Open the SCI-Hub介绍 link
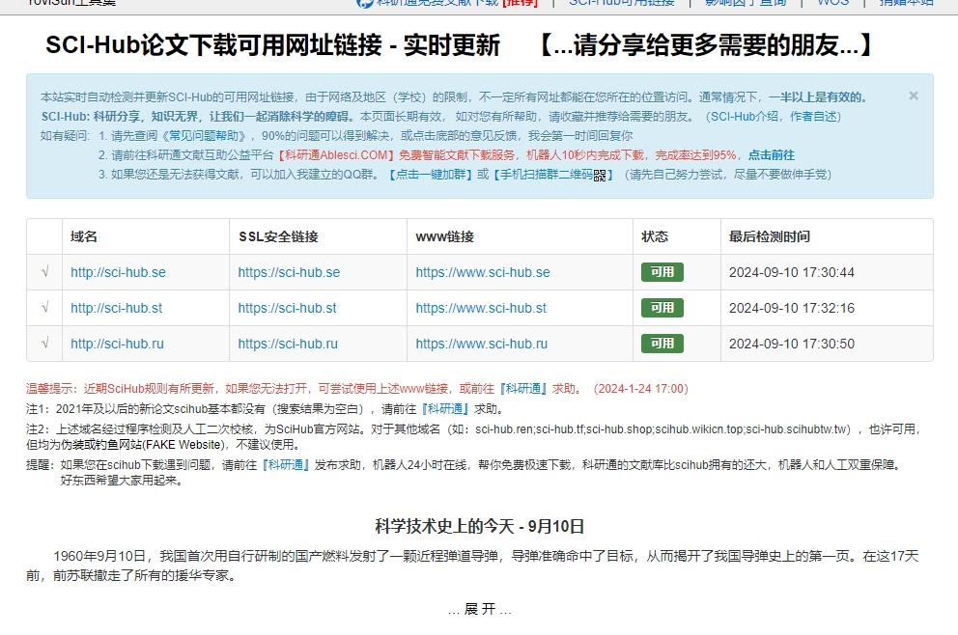The height and width of the screenshot is (635, 958). [x=745, y=116]
